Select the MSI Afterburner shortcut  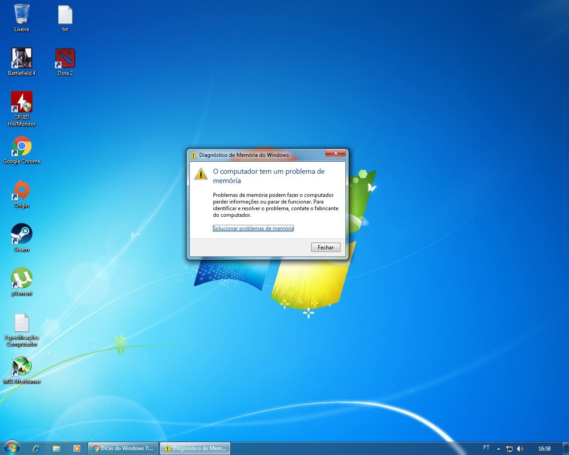click(x=21, y=370)
